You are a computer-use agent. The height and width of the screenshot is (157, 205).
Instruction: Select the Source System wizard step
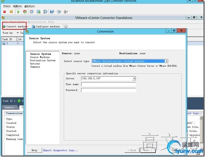[40, 54]
